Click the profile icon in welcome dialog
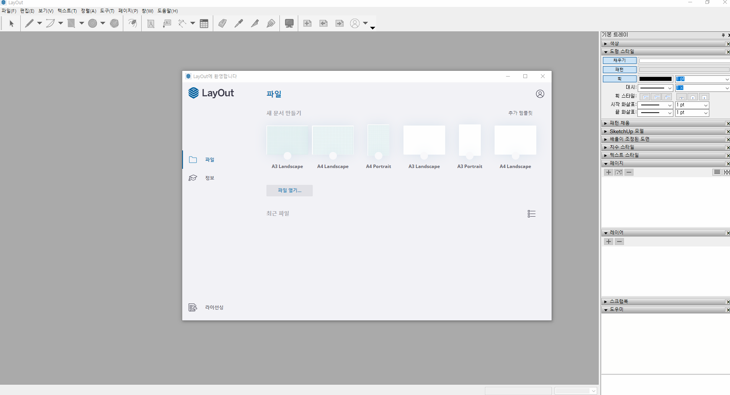Viewport: 730px width, 395px height. (540, 94)
